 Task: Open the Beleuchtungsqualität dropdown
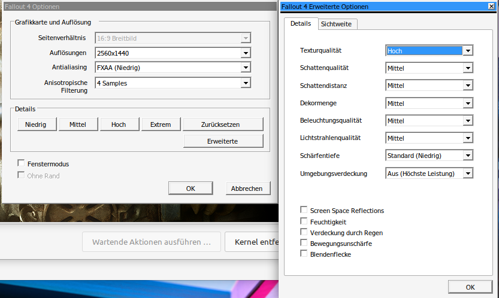[x=429, y=121]
